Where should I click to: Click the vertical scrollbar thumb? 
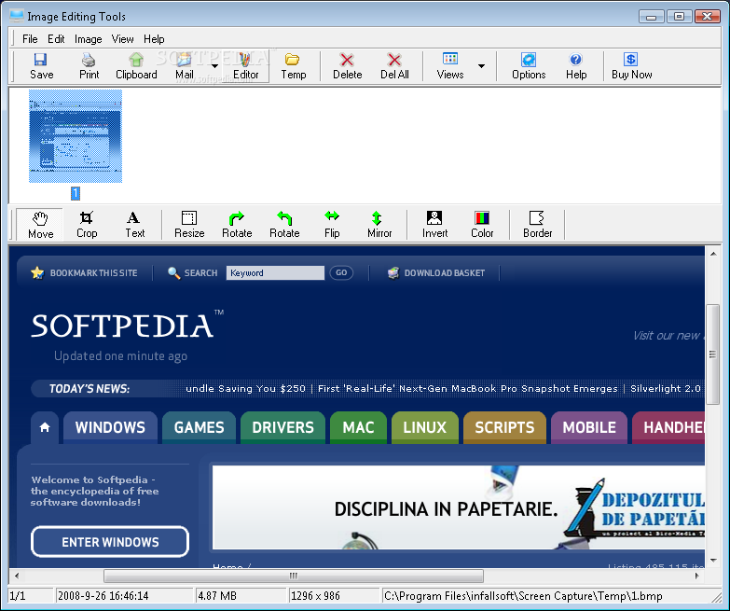click(x=713, y=354)
